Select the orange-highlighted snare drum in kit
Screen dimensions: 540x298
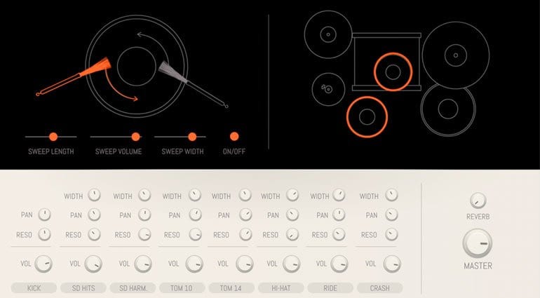pyautogui.click(x=393, y=72)
